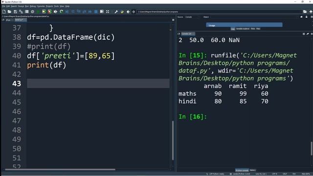
Task: Open the Search menu
Action: coord(14,6)
